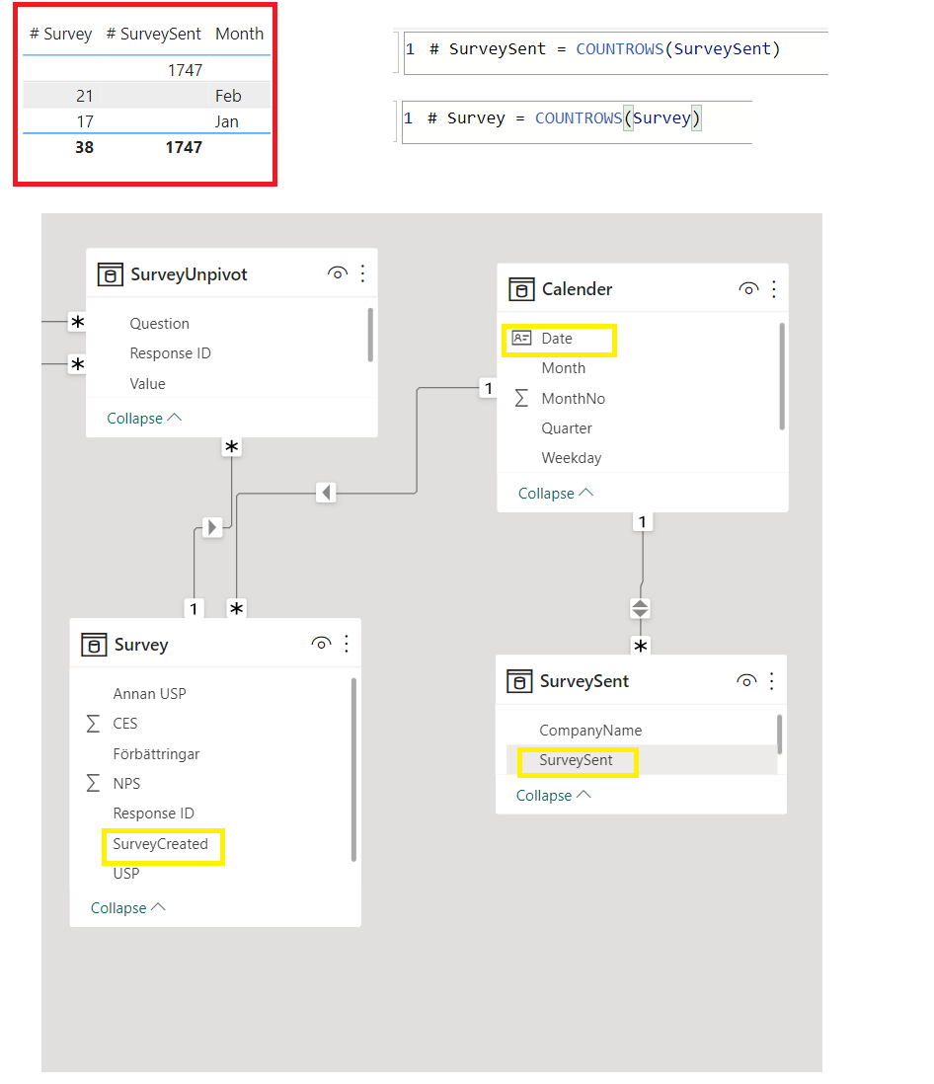Screen dimensions: 934x1084
Task: Click the Survey field list scrollbar
Action: (x=354, y=770)
